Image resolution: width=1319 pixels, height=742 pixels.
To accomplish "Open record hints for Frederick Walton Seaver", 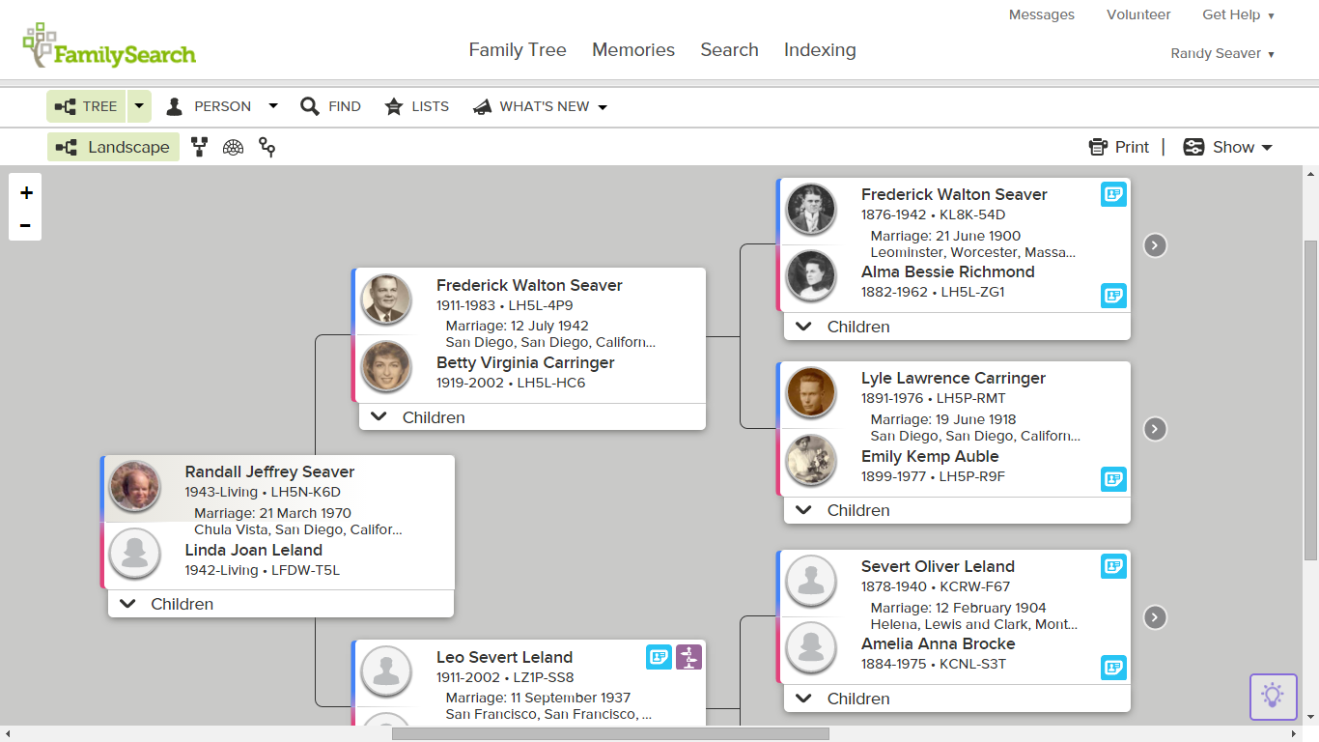I will 1113,194.
